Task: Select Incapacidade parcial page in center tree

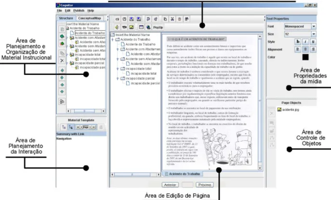Action: tap(143, 83)
